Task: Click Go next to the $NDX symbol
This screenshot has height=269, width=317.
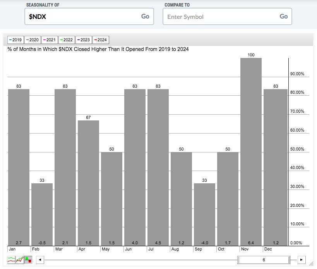Action: [x=145, y=16]
